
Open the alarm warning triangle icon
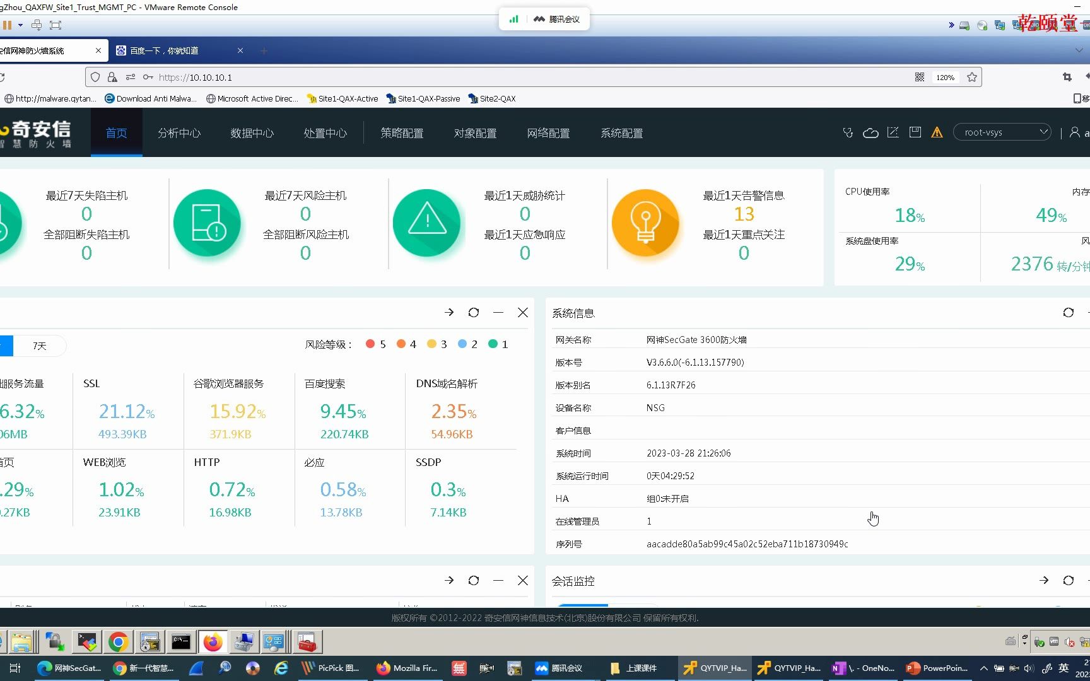(937, 132)
